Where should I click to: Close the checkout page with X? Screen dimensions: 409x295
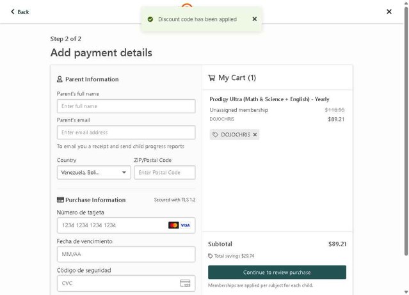pyautogui.click(x=389, y=12)
